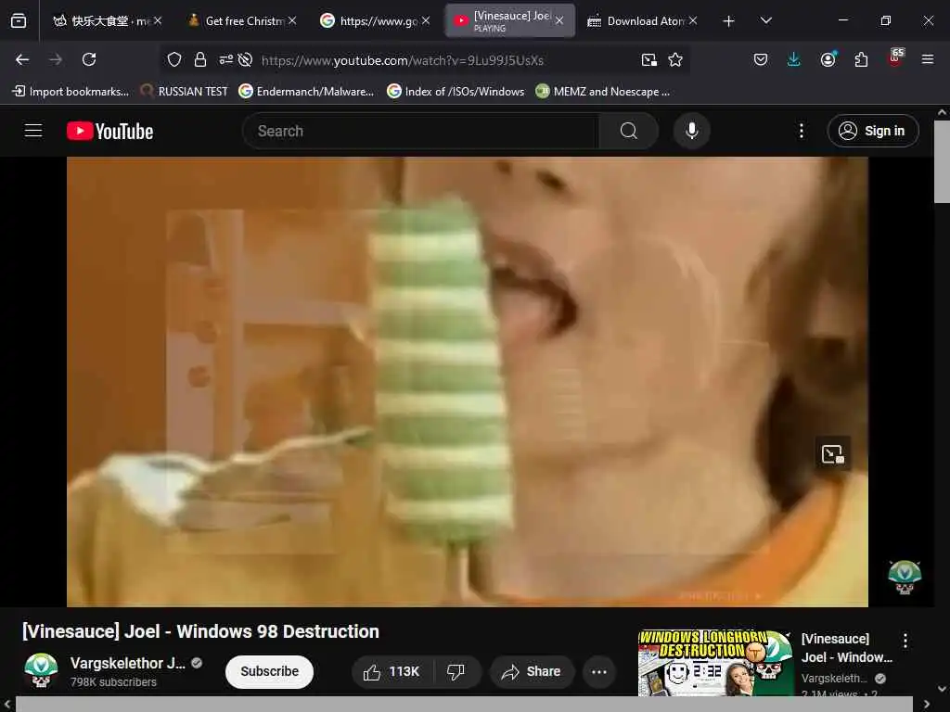
Task: Open Index of /ISOs/Windows bookmark
Action: tap(456, 92)
